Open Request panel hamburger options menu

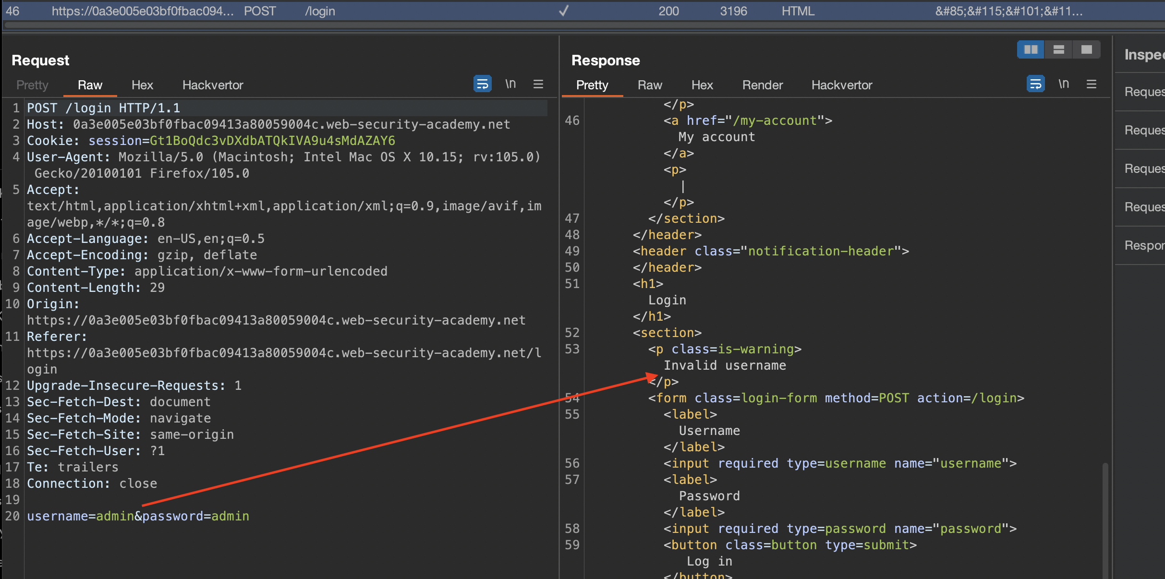(538, 84)
